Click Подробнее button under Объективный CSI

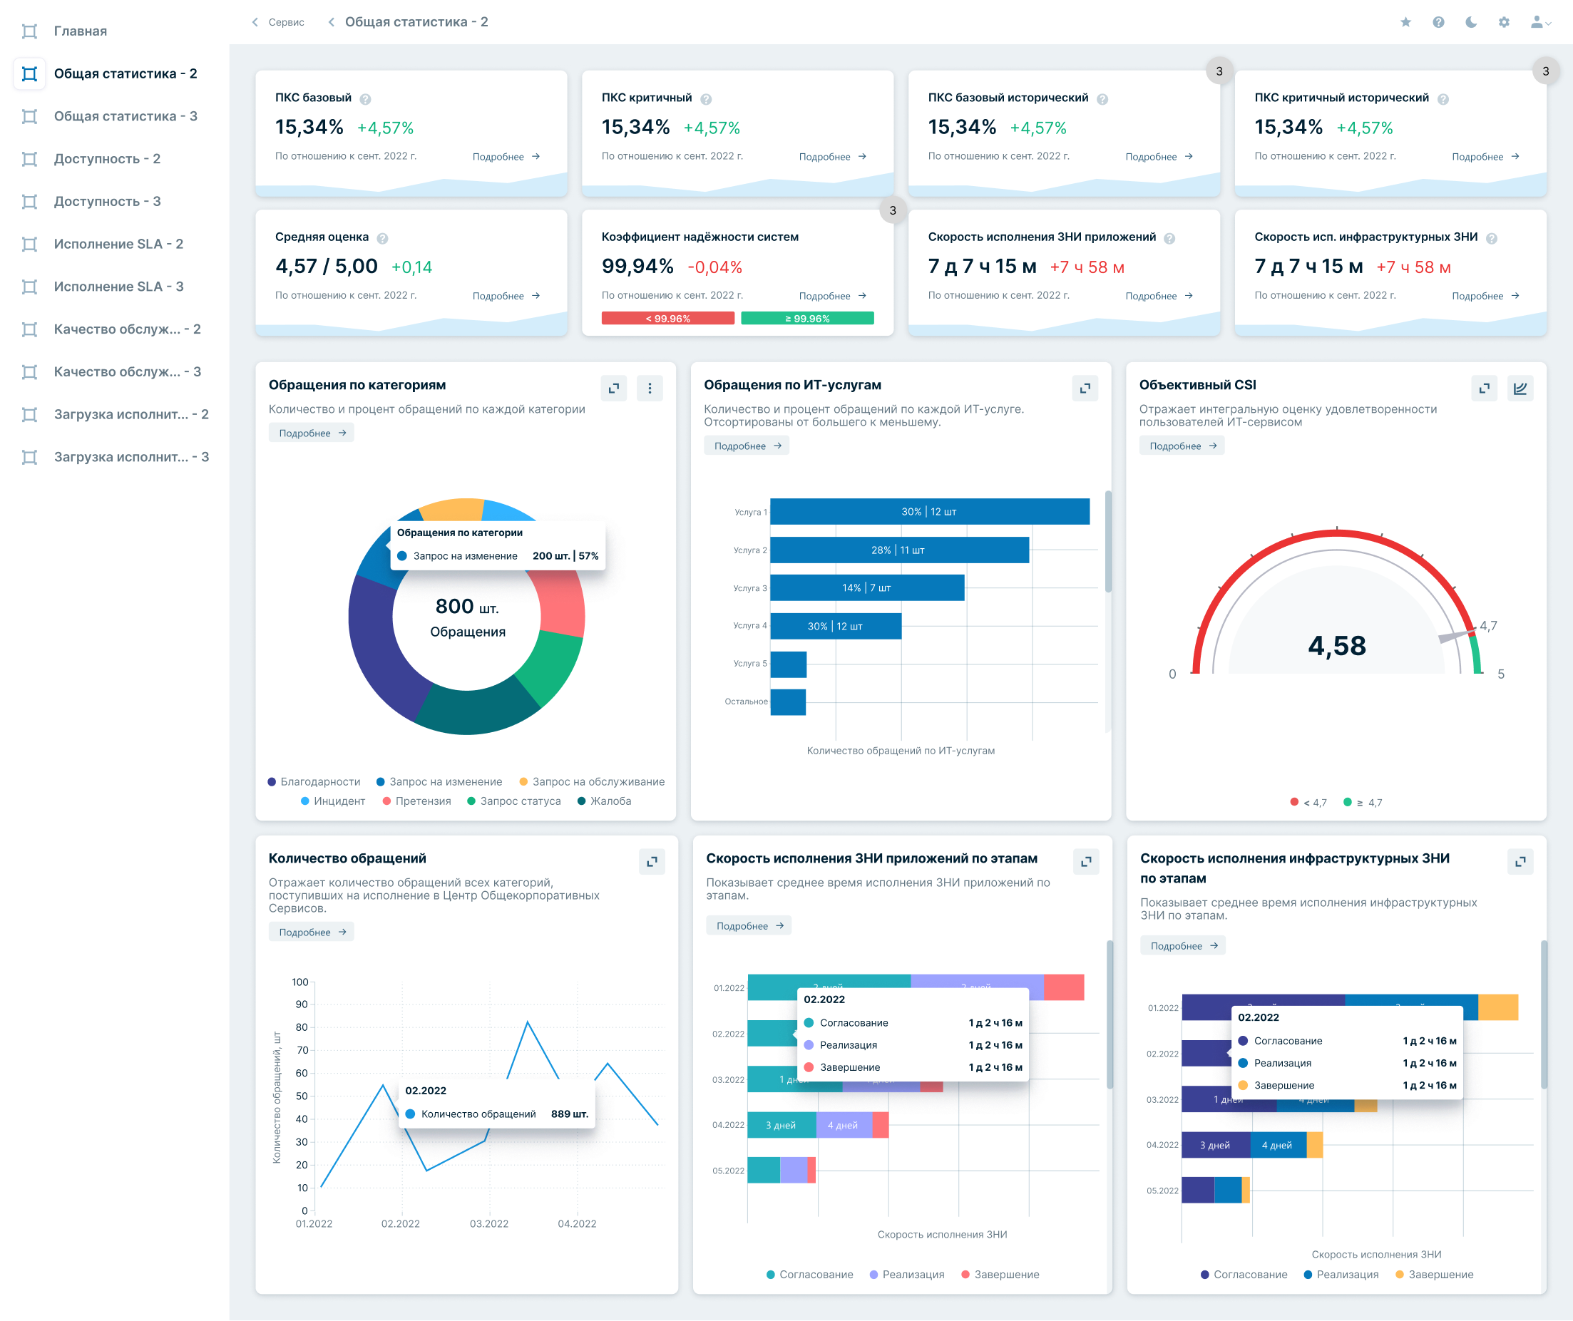pyautogui.click(x=1182, y=446)
